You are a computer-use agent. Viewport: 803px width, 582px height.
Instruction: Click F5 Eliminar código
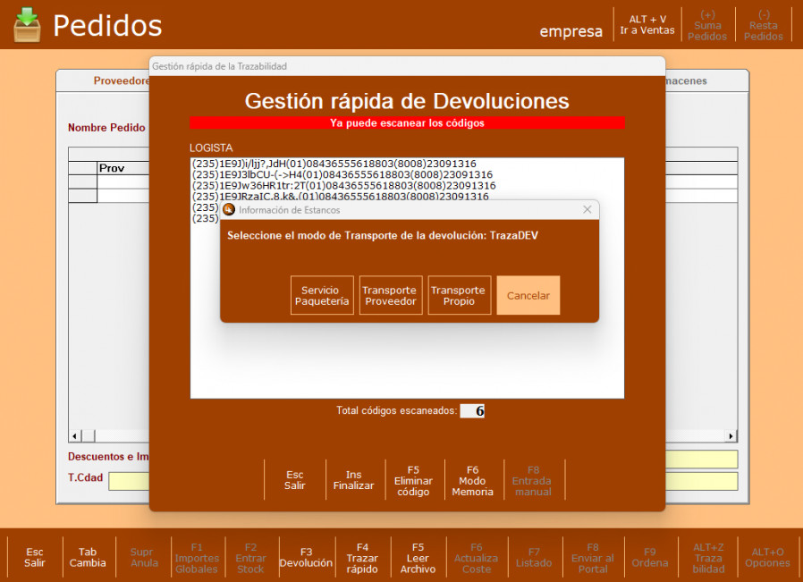point(413,480)
